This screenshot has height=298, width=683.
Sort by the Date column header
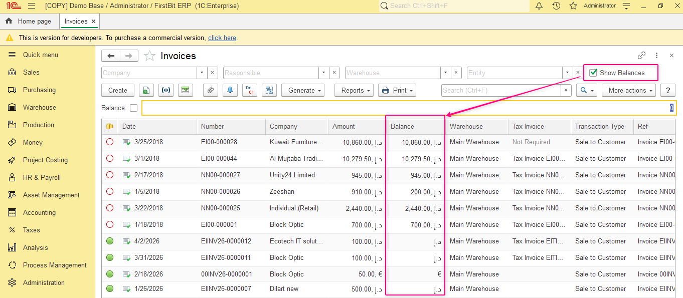[x=157, y=126]
